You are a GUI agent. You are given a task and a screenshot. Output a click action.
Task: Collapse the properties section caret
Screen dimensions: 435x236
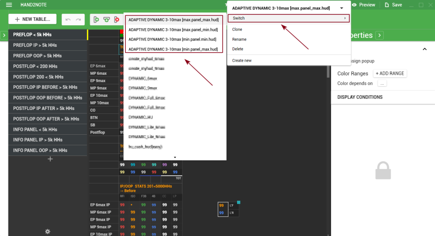pyautogui.click(x=425, y=49)
